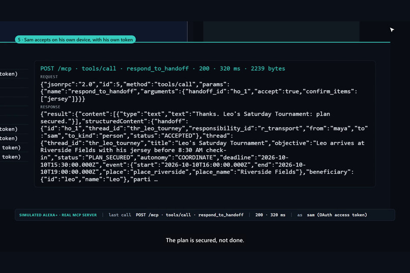The image size is (410, 273).
Task: Click the step 5 'Sam accepts on his own device' marker
Action: tap(75, 40)
